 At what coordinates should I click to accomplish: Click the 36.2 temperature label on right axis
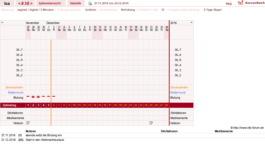tap(178, 75)
